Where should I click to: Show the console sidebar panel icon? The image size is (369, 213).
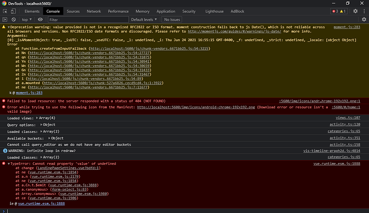pos(5,20)
